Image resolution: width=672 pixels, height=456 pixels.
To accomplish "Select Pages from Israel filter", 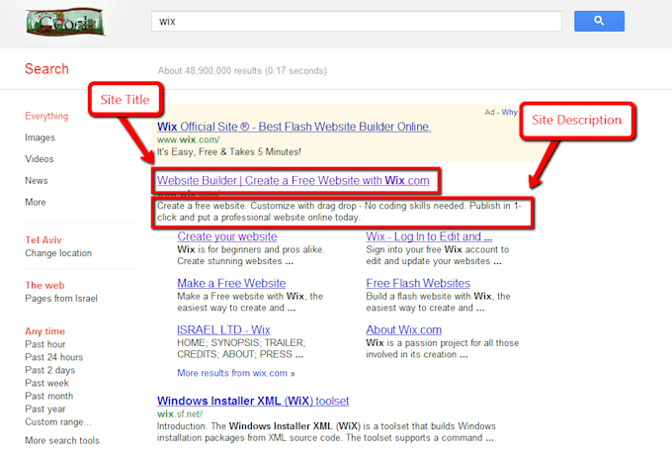I will pos(61,298).
